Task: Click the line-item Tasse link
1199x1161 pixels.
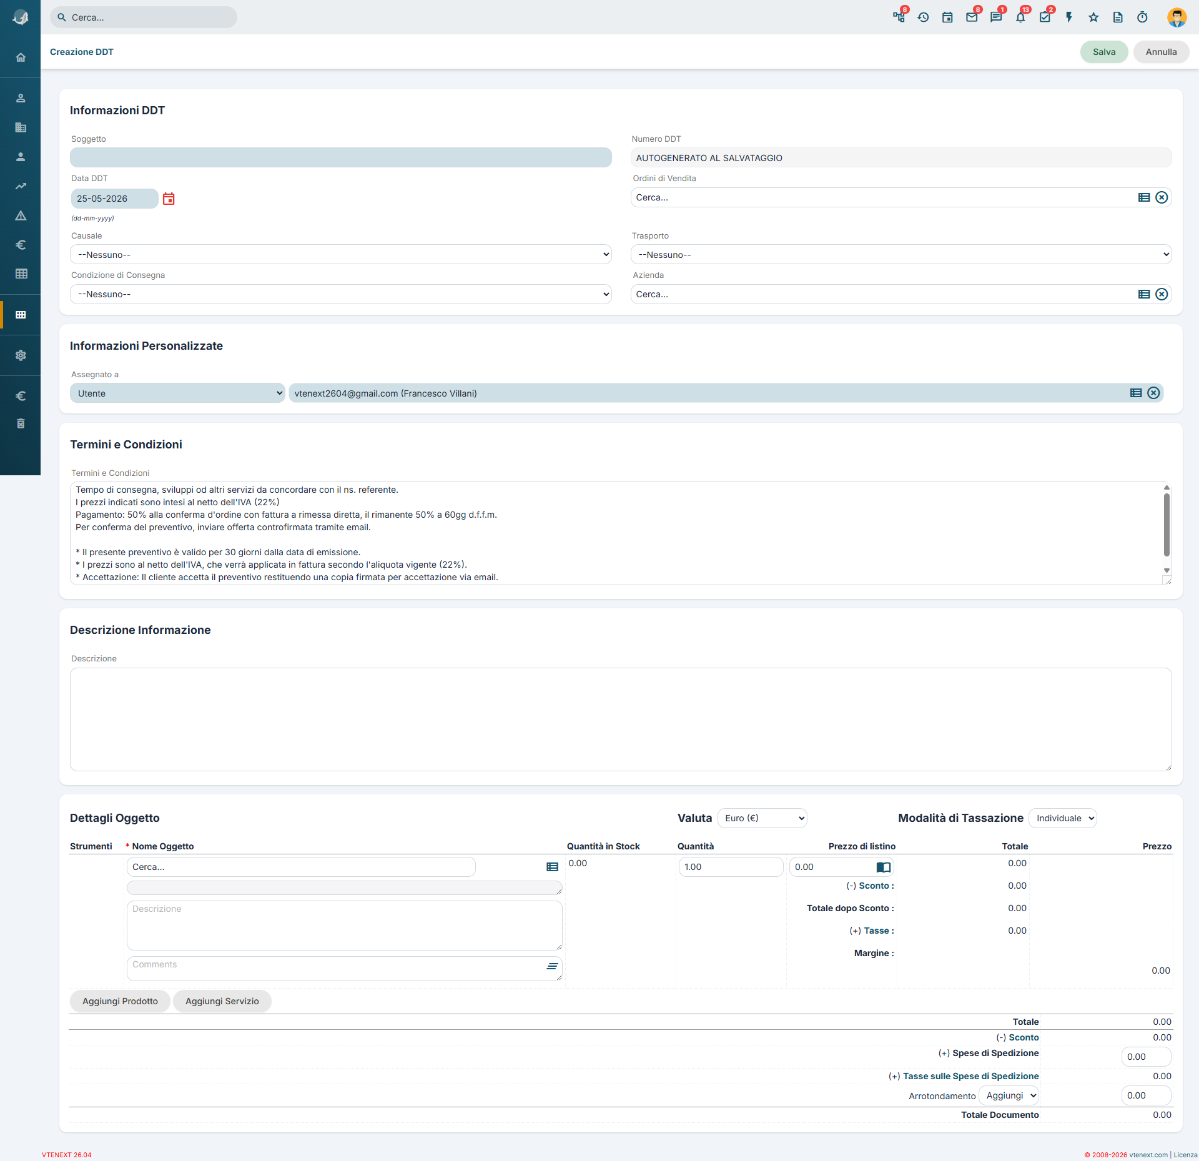Action: coord(876,931)
